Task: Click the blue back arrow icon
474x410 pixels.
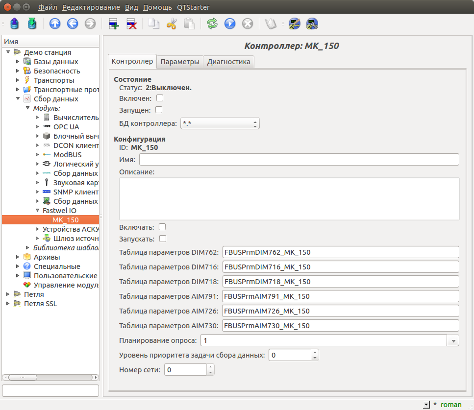Action: pos(73,24)
